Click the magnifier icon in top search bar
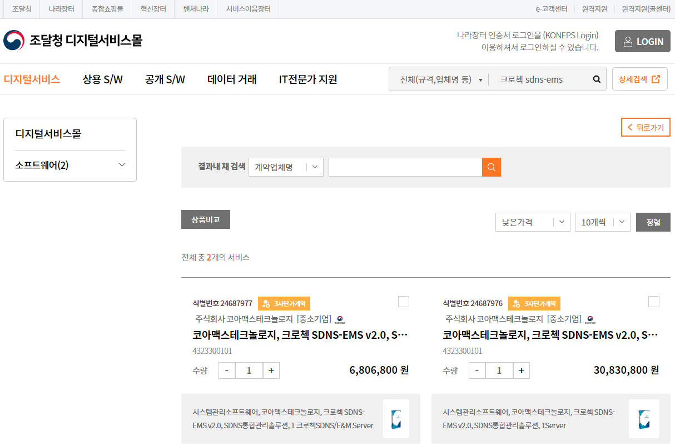Viewport: 675px width, 446px height. (x=597, y=79)
